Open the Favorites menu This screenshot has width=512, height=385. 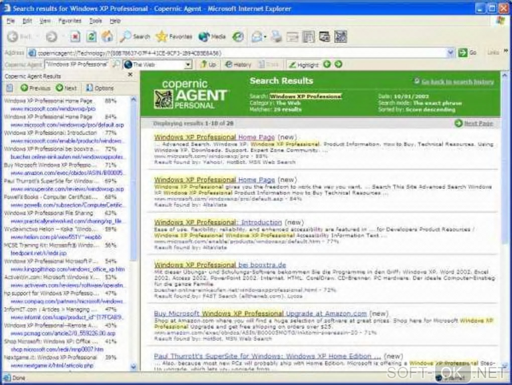[70, 21]
